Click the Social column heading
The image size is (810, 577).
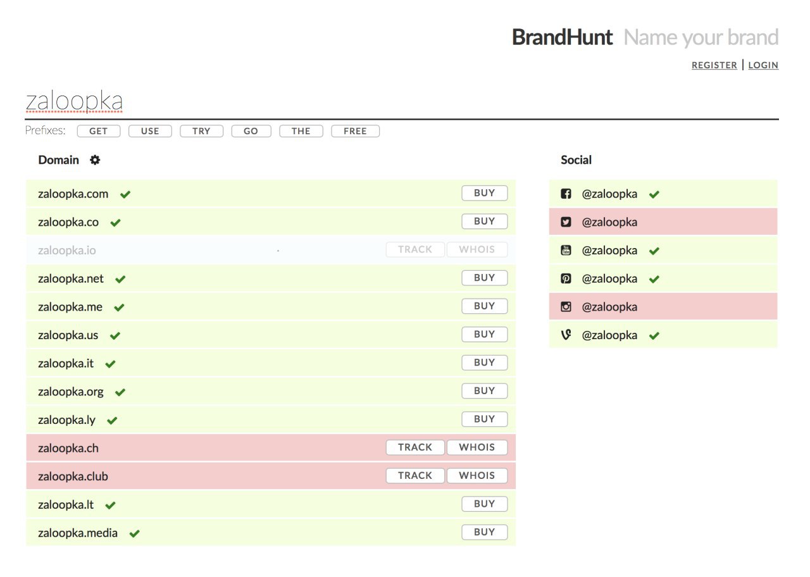click(x=576, y=160)
